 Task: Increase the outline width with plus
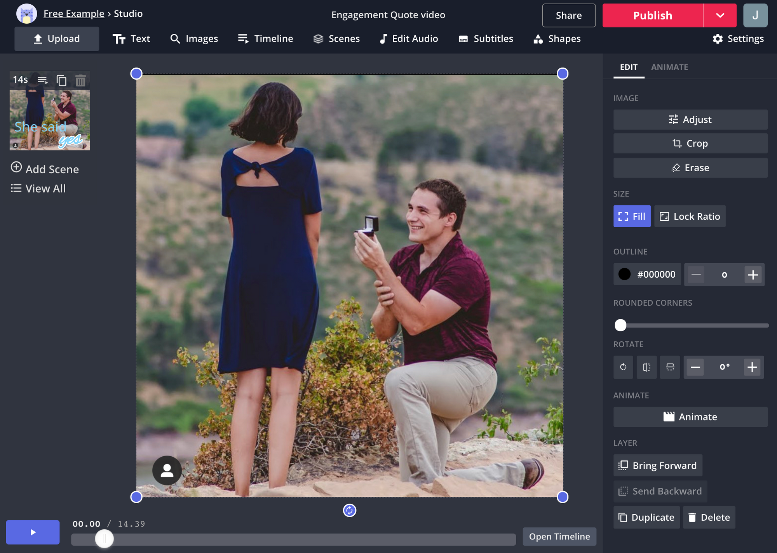(753, 275)
